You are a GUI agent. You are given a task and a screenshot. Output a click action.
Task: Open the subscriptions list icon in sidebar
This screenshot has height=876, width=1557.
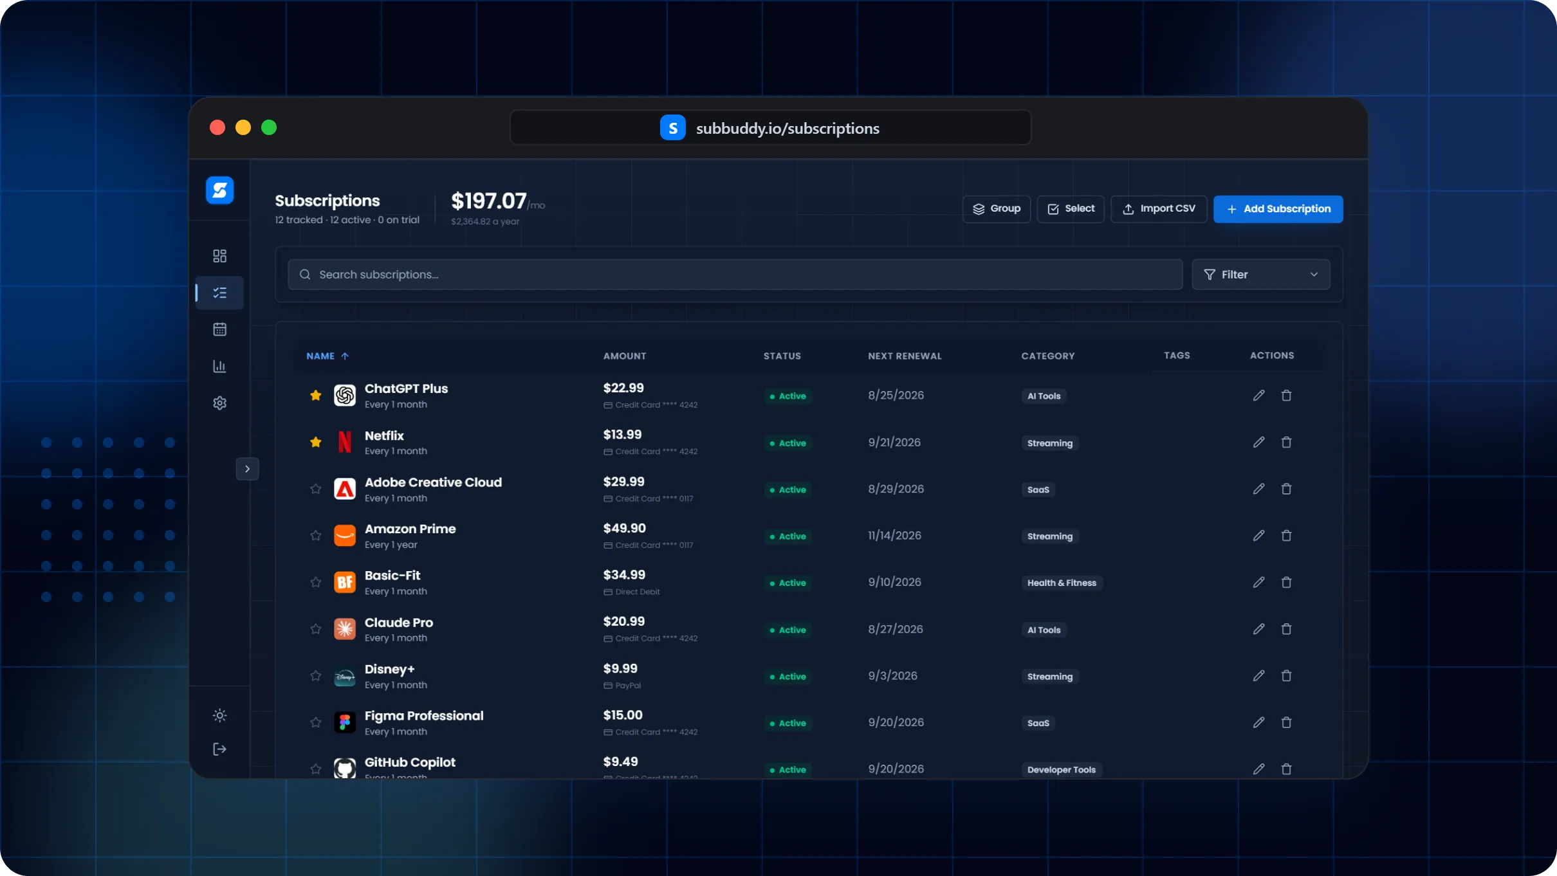(219, 293)
